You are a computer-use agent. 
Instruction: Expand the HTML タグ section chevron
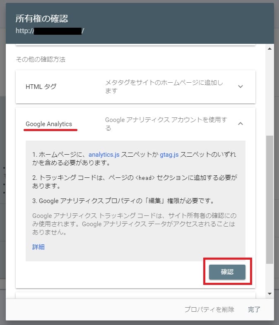click(241, 86)
